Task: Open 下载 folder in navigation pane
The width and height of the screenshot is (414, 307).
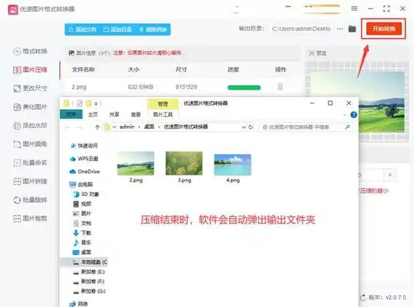Action: click(x=82, y=233)
